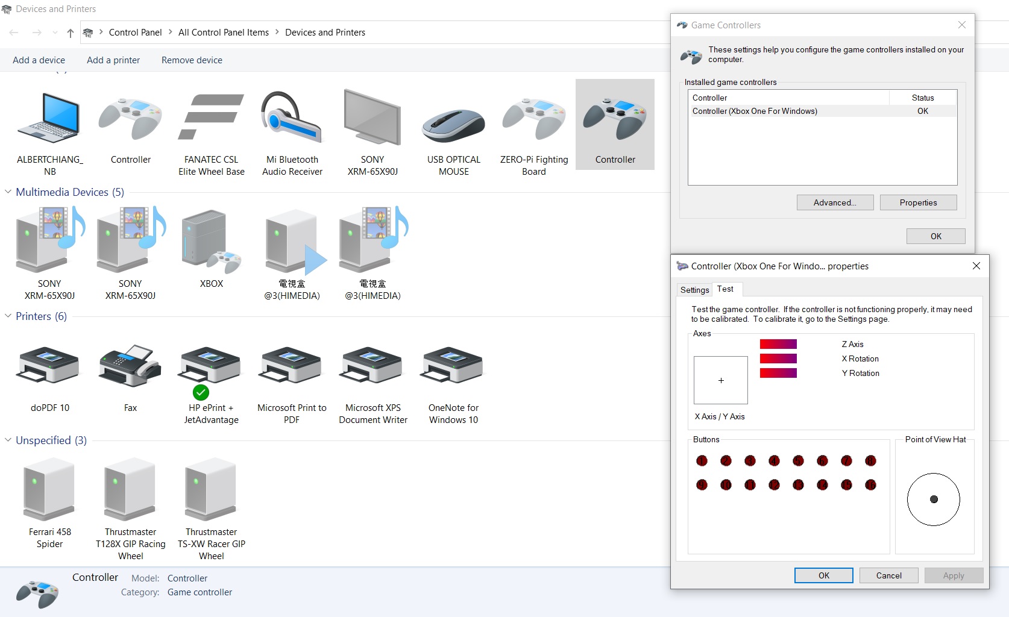The width and height of the screenshot is (1009, 617).
Task: Click button indicator 14 in Buttons group
Action: tap(822, 484)
